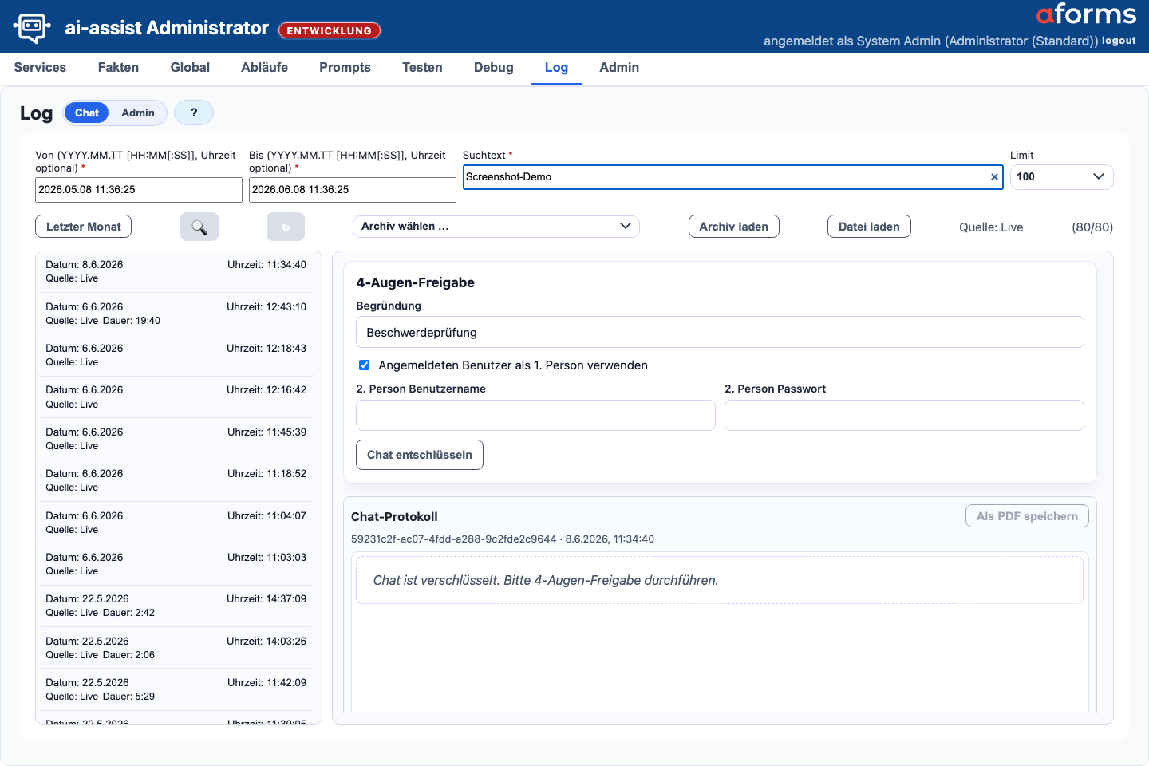Focus the Von date input field
1149x766 pixels.
tap(139, 190)
